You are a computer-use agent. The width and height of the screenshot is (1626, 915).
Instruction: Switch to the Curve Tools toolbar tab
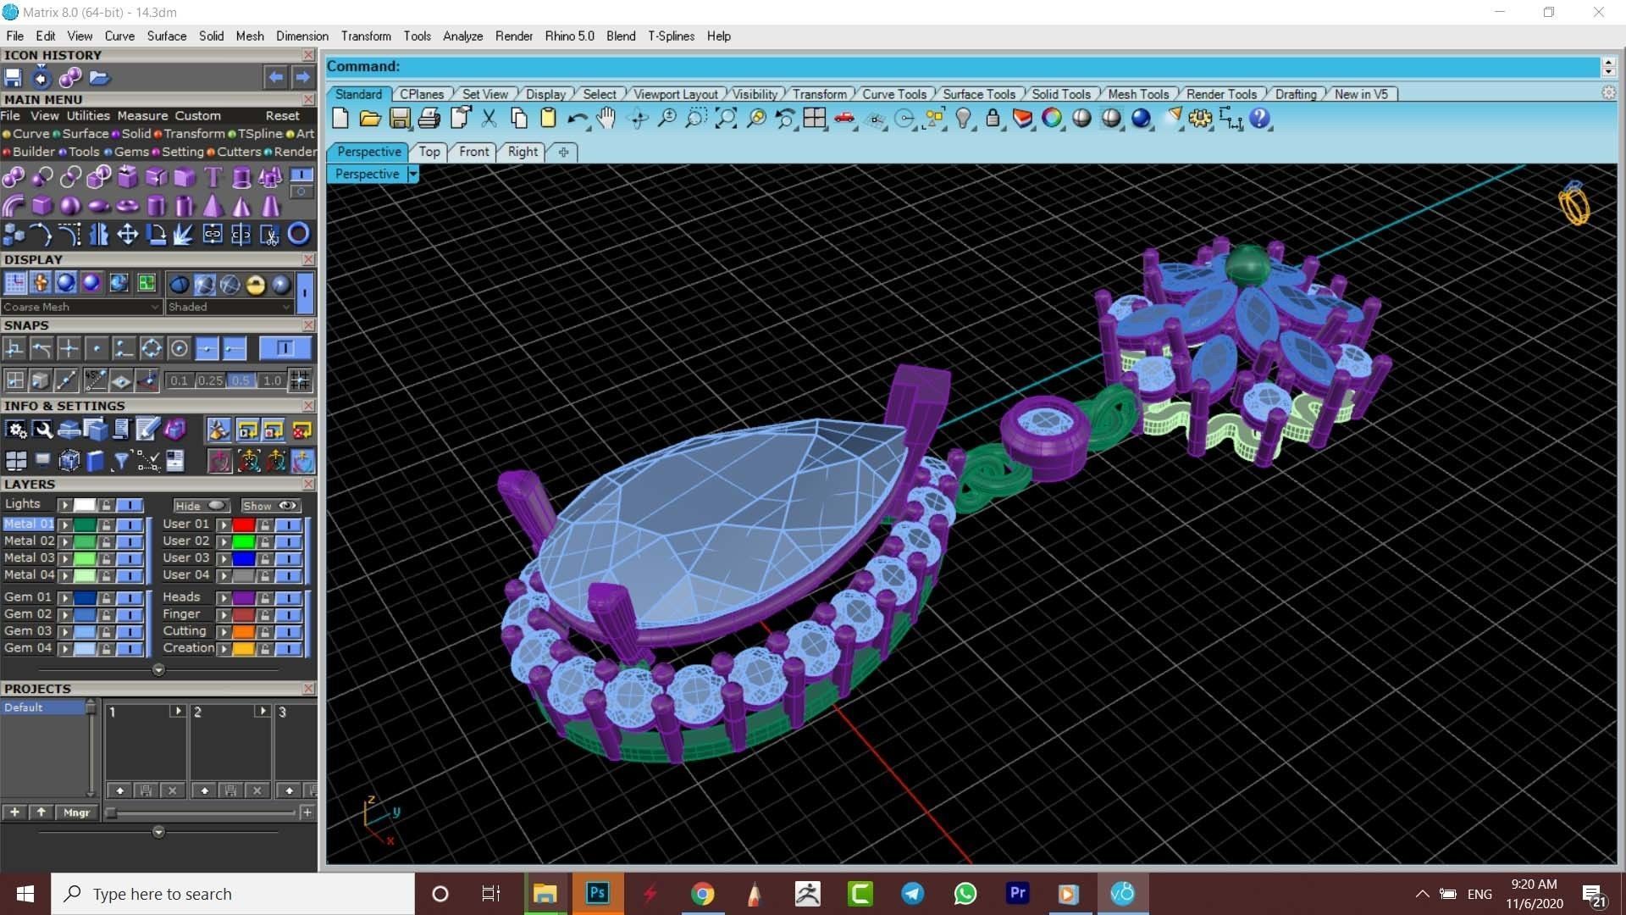click(x=893, y=94)
